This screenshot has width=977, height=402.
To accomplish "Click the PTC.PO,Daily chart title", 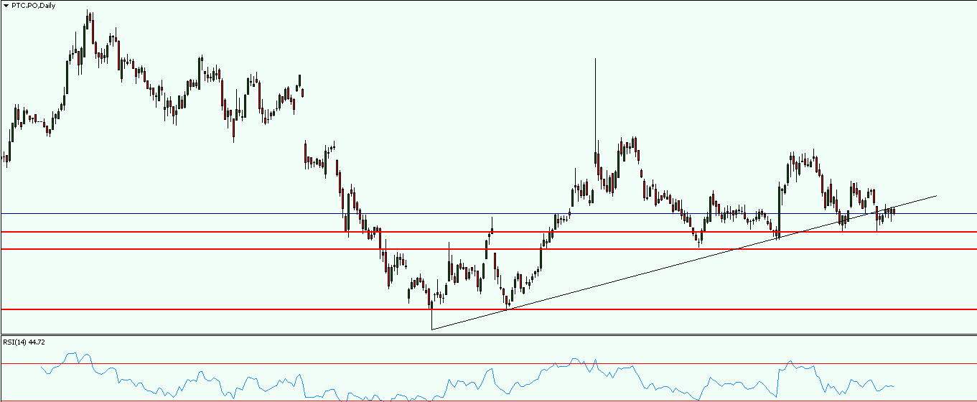I will [x=34, y=6].
